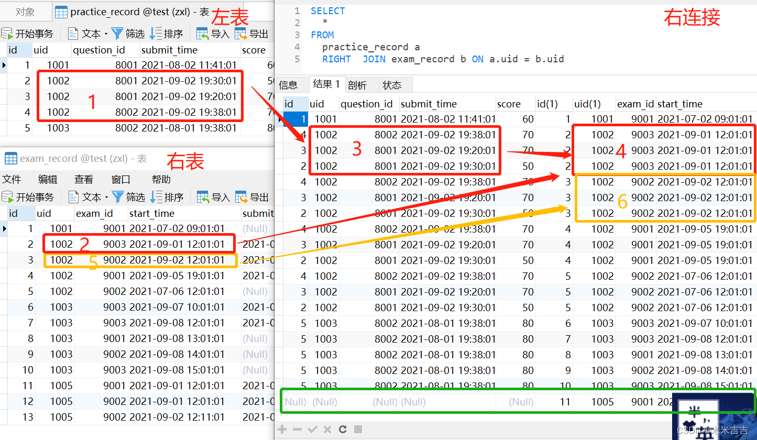Click the X discard-changes icon below results
Screen dimensions: 757x440
[327, 430]
